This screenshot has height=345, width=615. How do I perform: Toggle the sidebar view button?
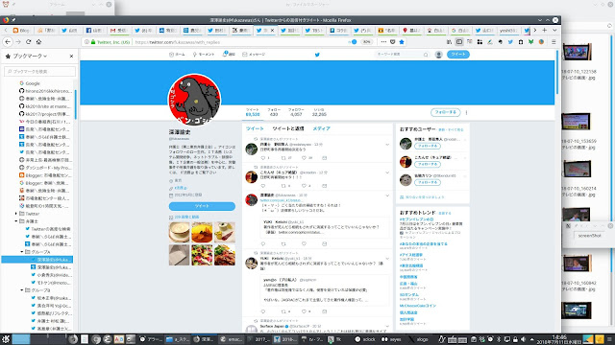pos(459,42)
